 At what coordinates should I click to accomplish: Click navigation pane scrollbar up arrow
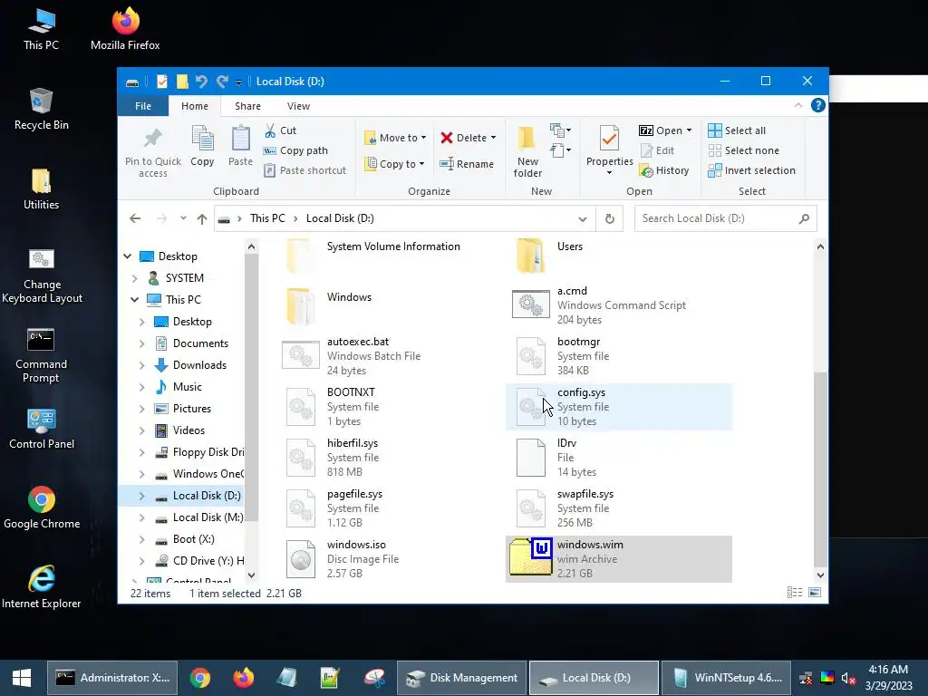(251, 246)
